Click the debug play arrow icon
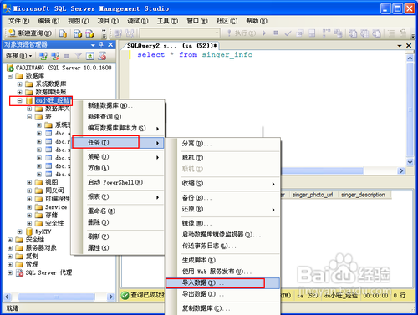The height and width of the screenshot is (315, 418). 264,33
